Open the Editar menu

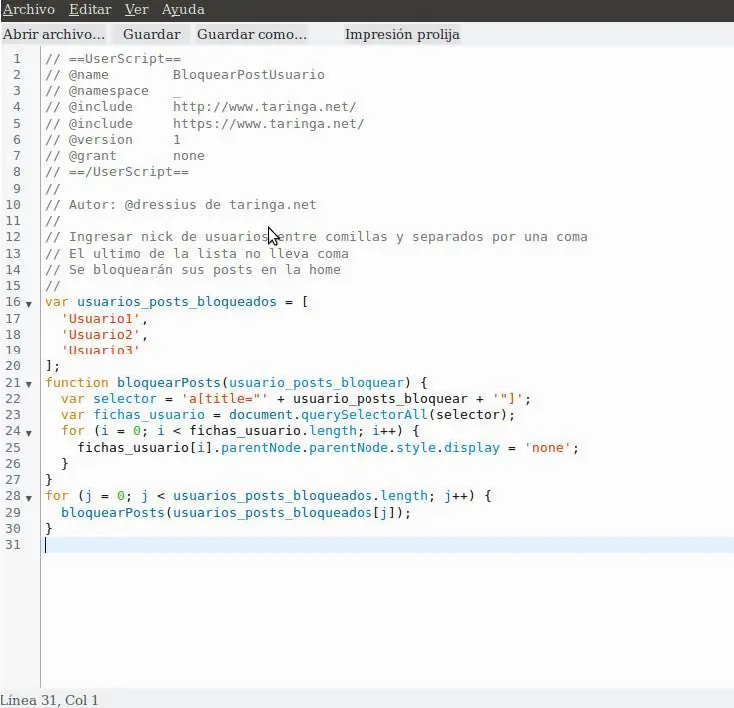pos(90,9)
